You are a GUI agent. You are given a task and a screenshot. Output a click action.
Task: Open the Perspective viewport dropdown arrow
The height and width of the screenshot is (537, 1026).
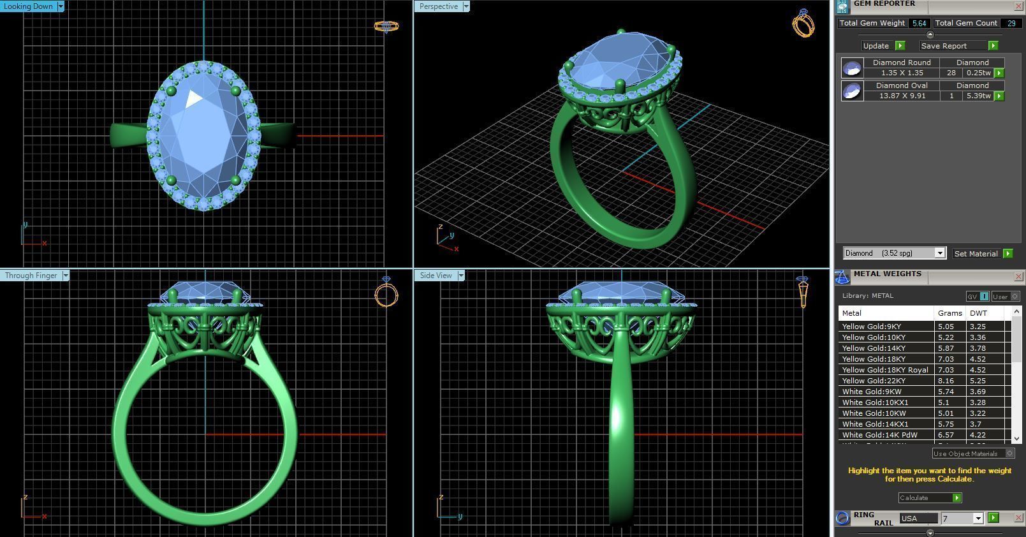click(x=465, y=6)
